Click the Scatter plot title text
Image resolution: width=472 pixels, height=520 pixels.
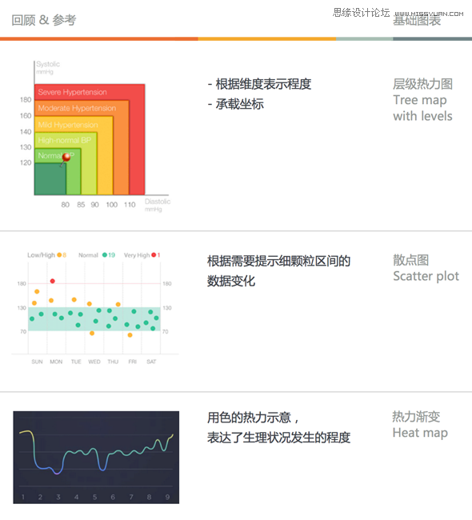click(426, 276)
